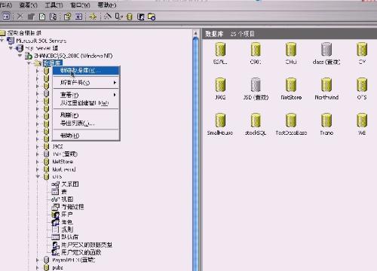Click the delete (X) toolbar icon
The height and width of the screenshot is (271, 377).
20,17
